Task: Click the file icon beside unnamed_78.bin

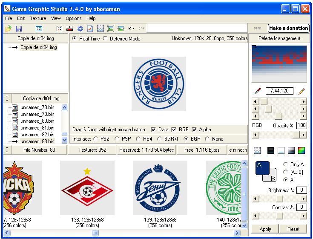Action: click(x=15, y=108)
